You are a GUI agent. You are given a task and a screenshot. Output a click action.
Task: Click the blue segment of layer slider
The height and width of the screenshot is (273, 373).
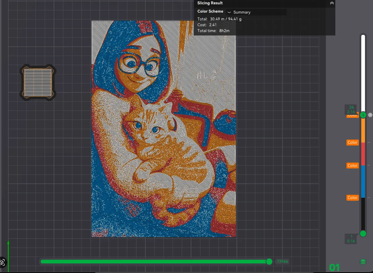click(363, 182)
